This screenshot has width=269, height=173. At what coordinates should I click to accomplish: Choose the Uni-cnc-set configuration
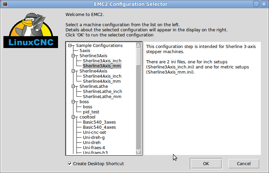pos(95,132)
